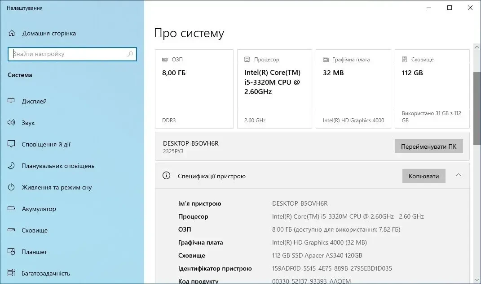Open Домашня сторінка in sidebar
481x284 pixels.
tap(49, 33)
